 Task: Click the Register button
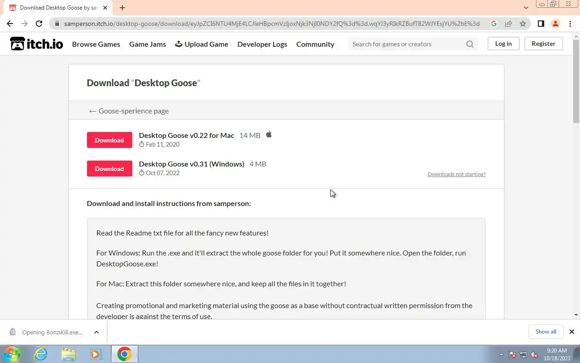click(544, 44)
